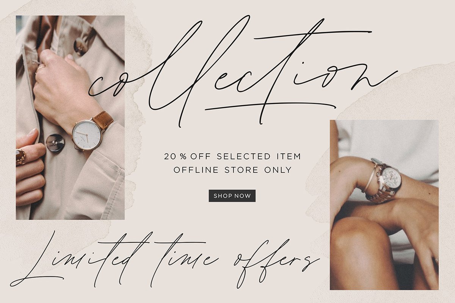Click the "20% OFF SELECTED ITEM" line
Screen dimensions: 455x303
point(232,156)
